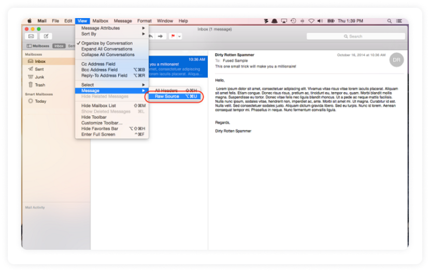The width and height of the screenshot is (430, 272).
Task: Click the Forward arrow toolbar icon
Action: tap(161, 36)
